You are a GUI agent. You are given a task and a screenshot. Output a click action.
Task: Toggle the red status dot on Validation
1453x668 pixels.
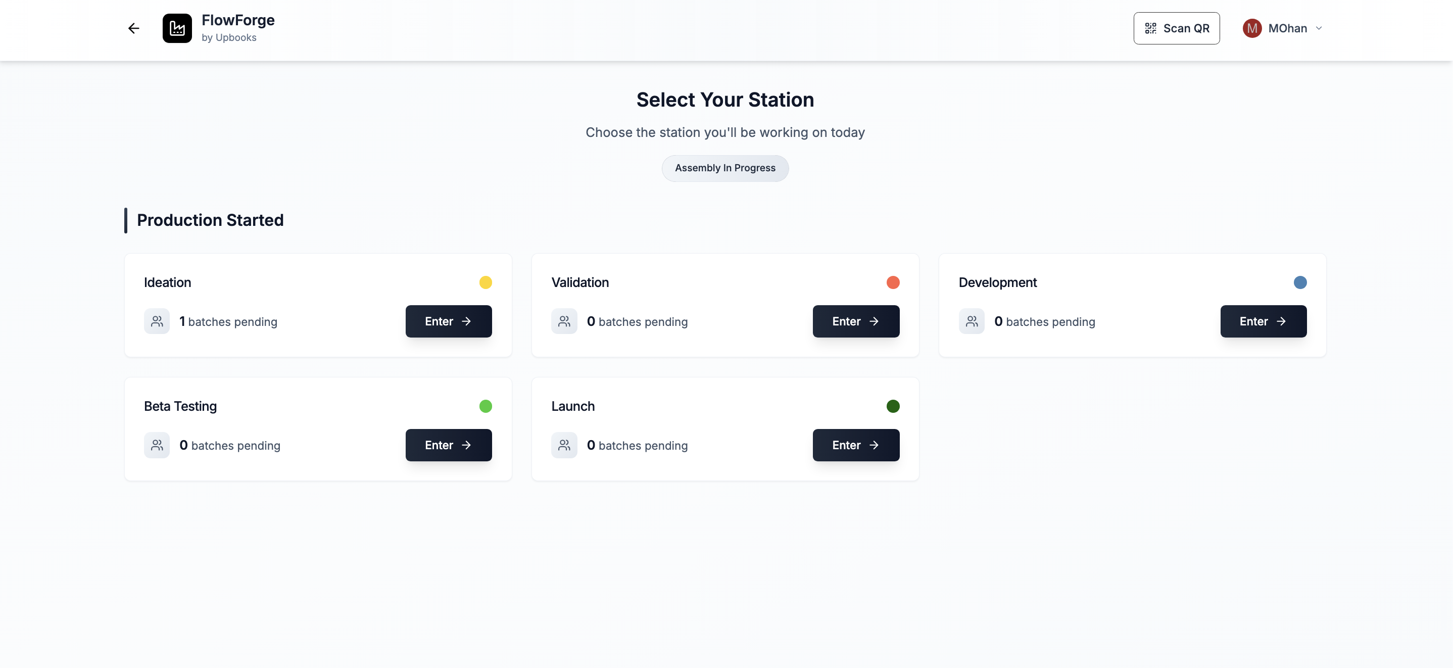click(893, 282)
